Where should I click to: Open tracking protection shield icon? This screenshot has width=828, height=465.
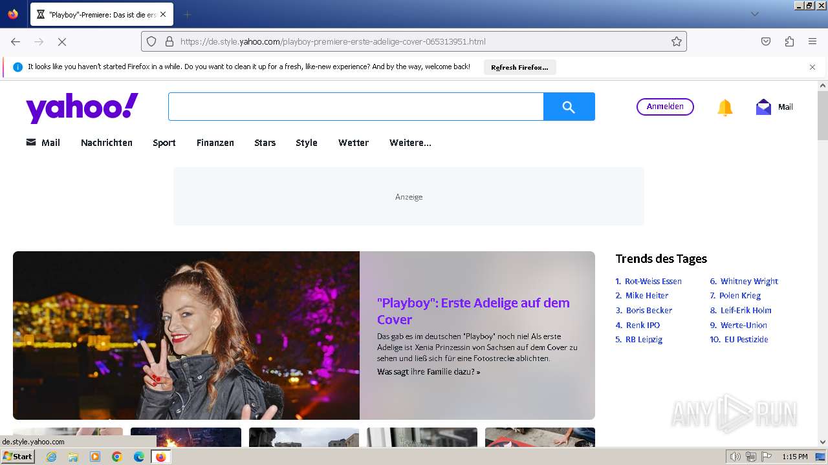(x=151, y=41)
